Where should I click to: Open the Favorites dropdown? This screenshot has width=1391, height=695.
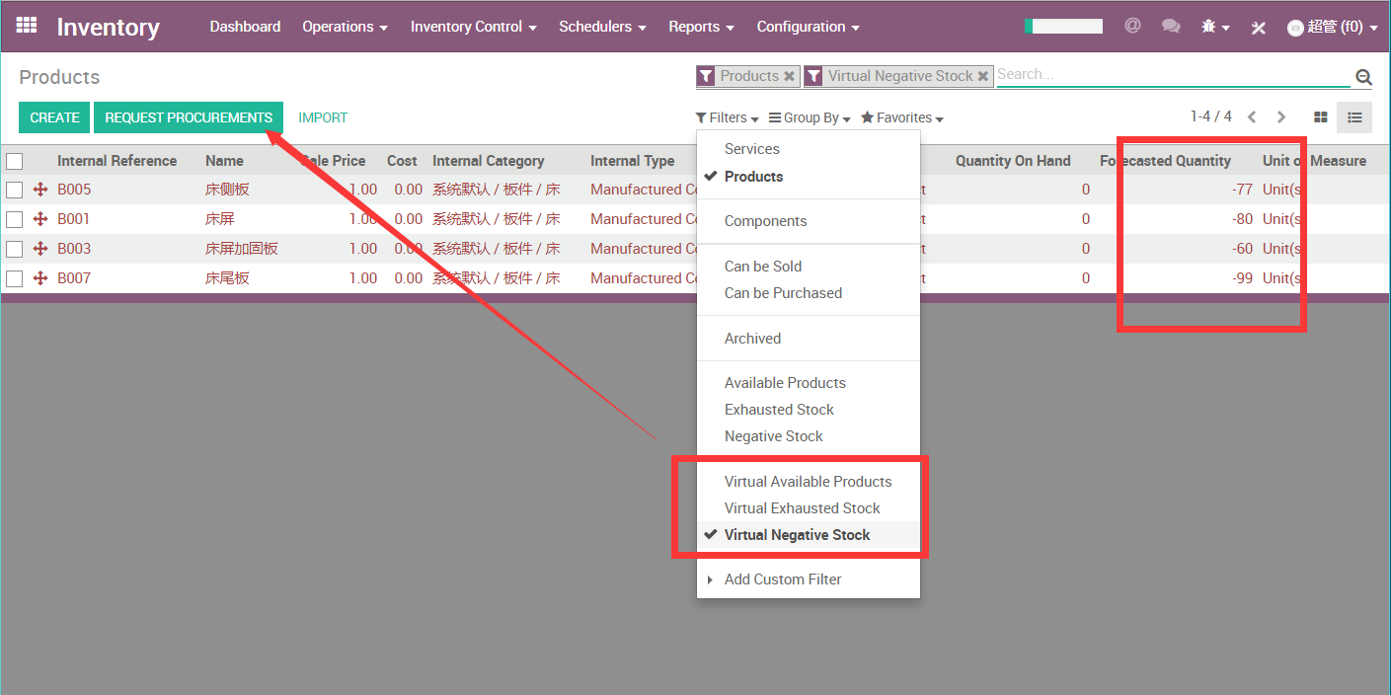click(901, 117)
